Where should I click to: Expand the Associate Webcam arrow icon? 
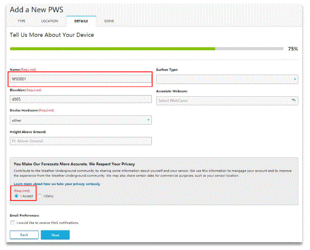[294, 100]
